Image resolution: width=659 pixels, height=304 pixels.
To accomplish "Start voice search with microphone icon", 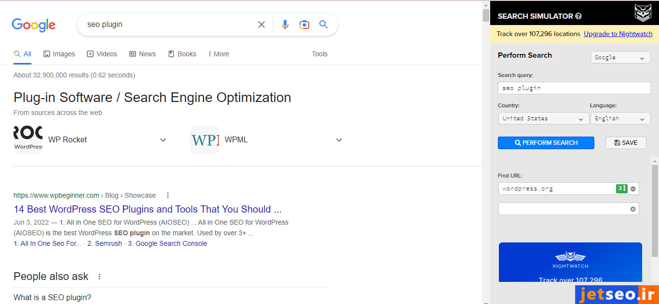I will pyautogui.click(x=285, y=25).
